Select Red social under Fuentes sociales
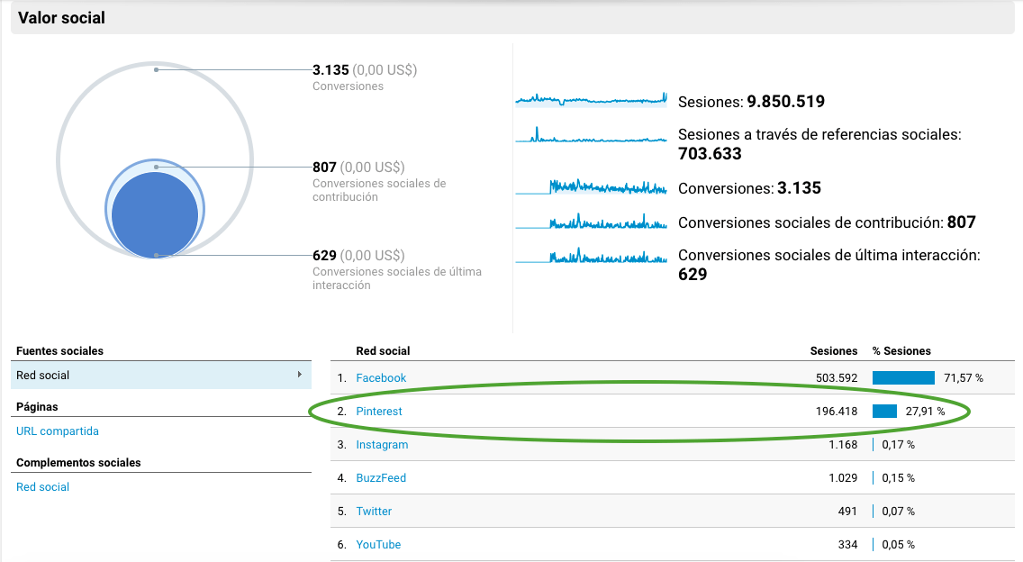The height and width of the screenshot is (562, 1023). point(161,376)
